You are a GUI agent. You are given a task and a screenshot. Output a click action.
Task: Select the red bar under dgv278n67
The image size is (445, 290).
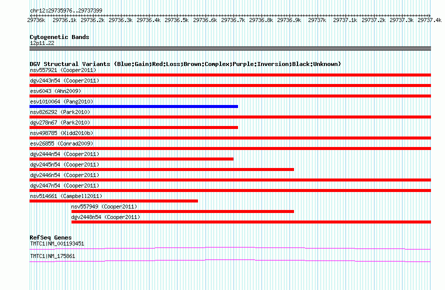coord(133,127)
